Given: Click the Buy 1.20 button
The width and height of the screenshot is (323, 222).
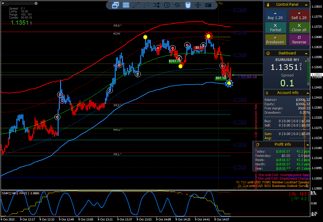Looking at the screenshot, I should point(275,16).
